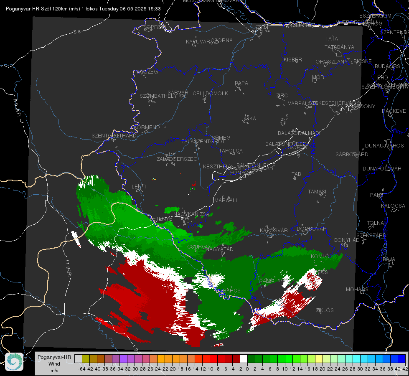Click the radar title text with date 06-05-2025
This screenshot has height=376, width=409.
[x=83, y=9]
